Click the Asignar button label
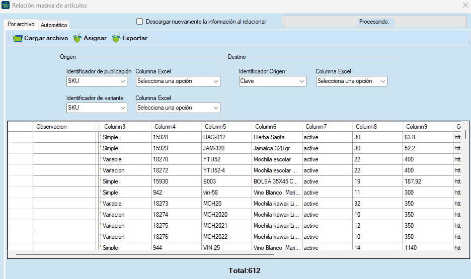 [x=95, y=38]
